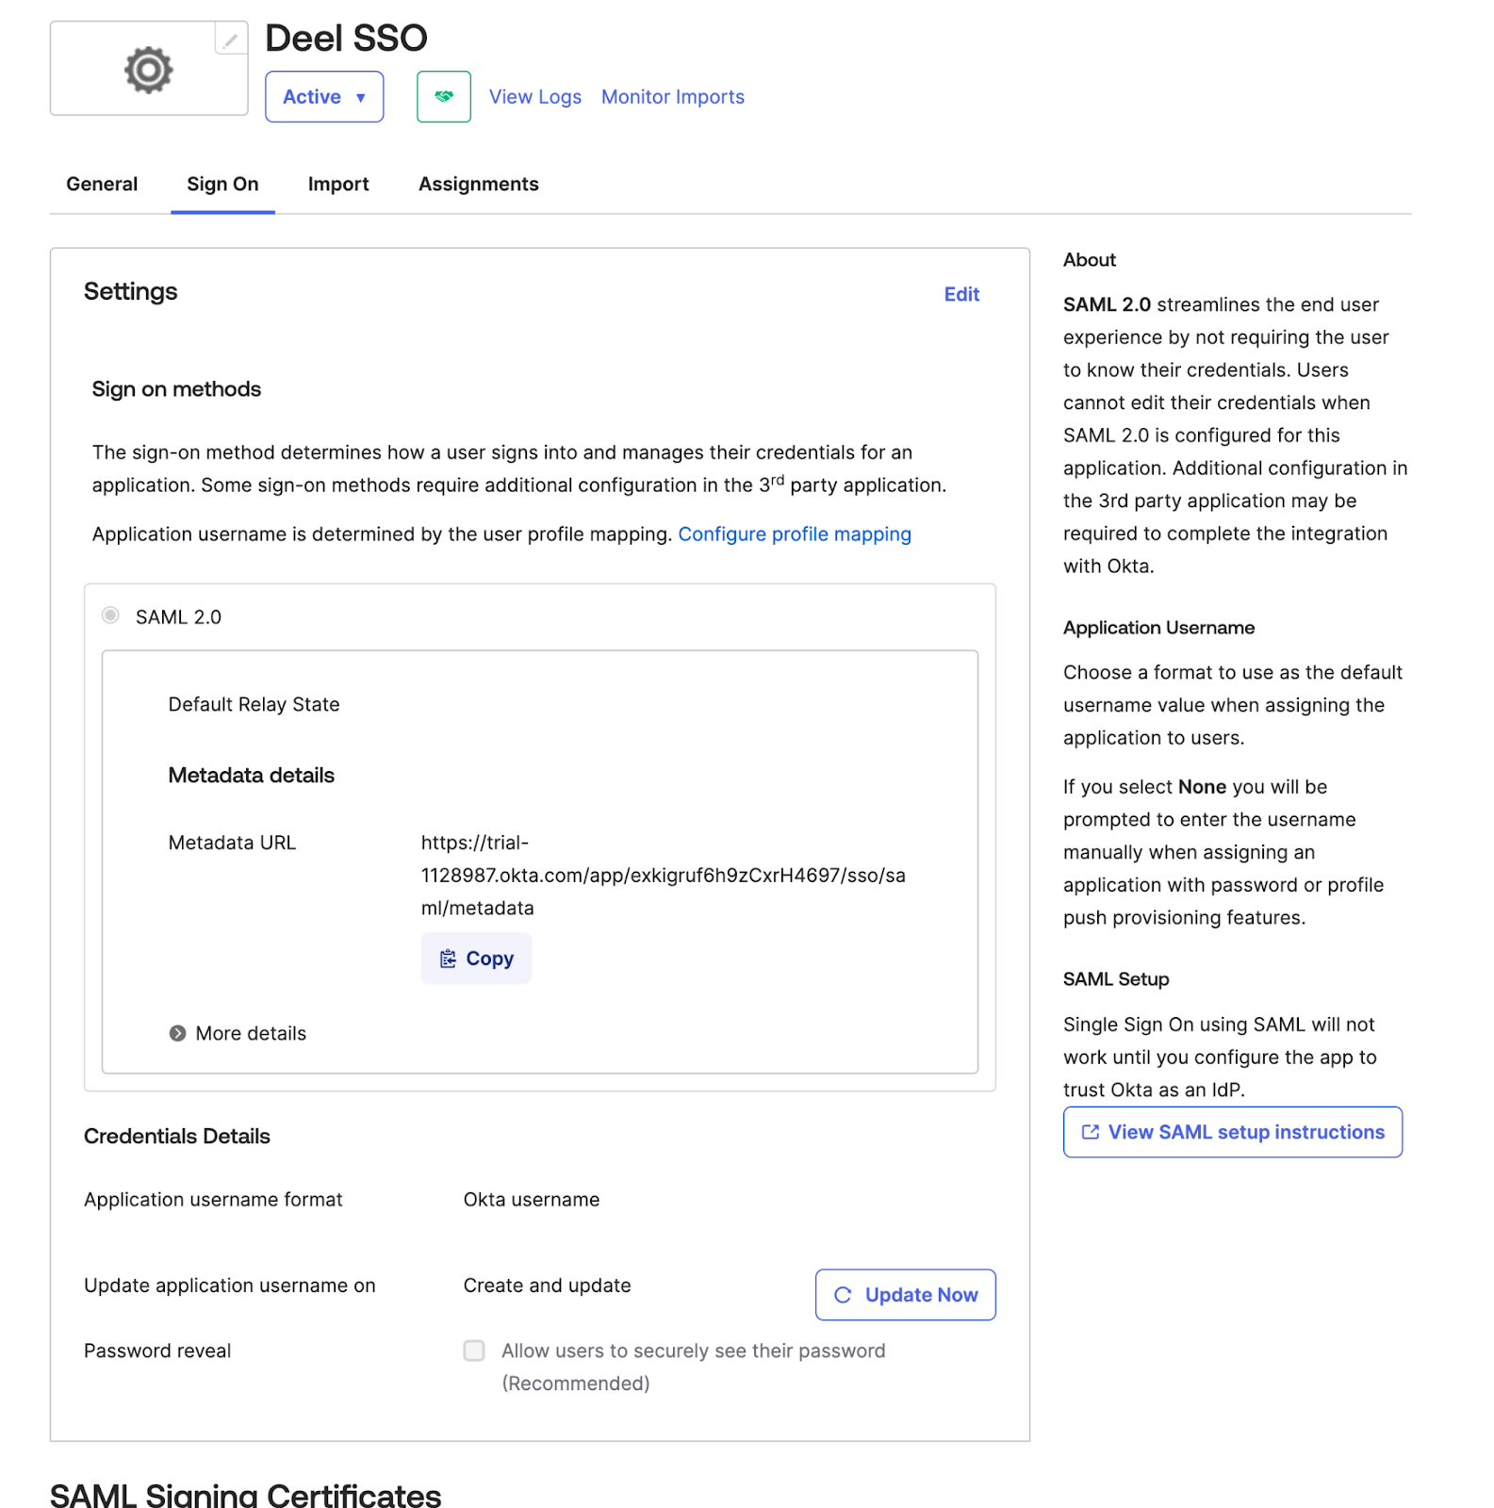Click the SAML Signing Certificates heading

click(245, 1494)
